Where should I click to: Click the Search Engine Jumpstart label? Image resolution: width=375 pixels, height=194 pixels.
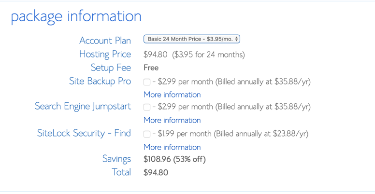pyautogui.click(x=83, y=106)
